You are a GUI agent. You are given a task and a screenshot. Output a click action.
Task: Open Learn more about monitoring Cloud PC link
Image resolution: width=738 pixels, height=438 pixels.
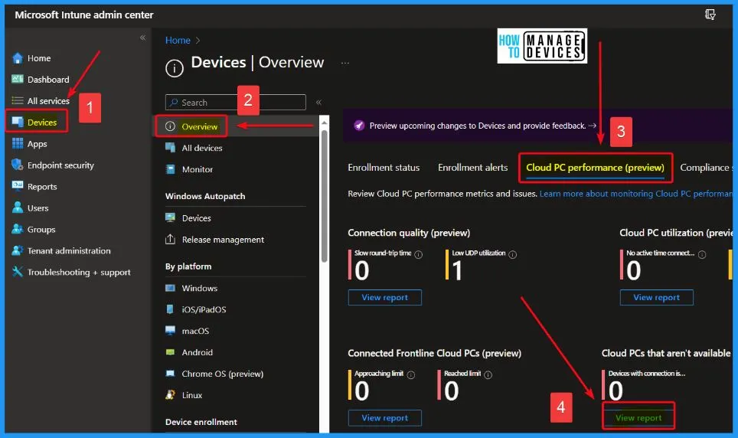point(636,194)
